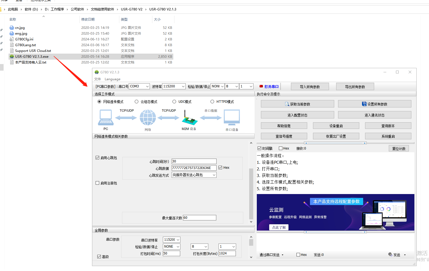
Task: Click the 设备重启 button
Action: tap(336, 126)
